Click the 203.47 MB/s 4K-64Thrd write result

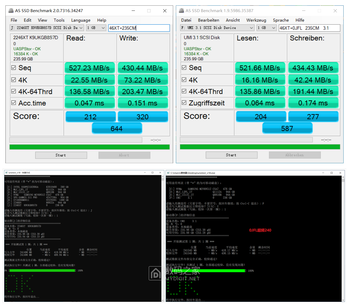tap(143, 92)
